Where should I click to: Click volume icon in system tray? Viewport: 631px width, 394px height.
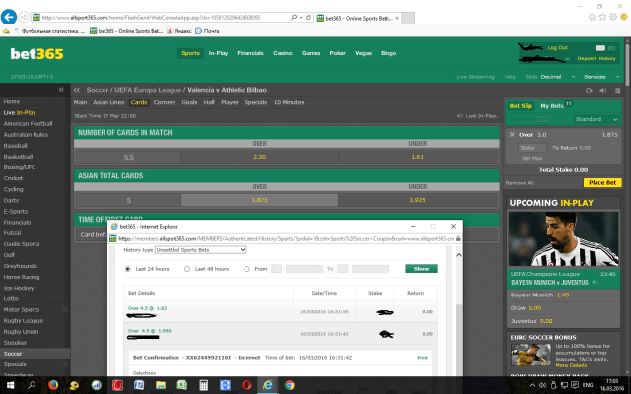[x=542, y=385]
